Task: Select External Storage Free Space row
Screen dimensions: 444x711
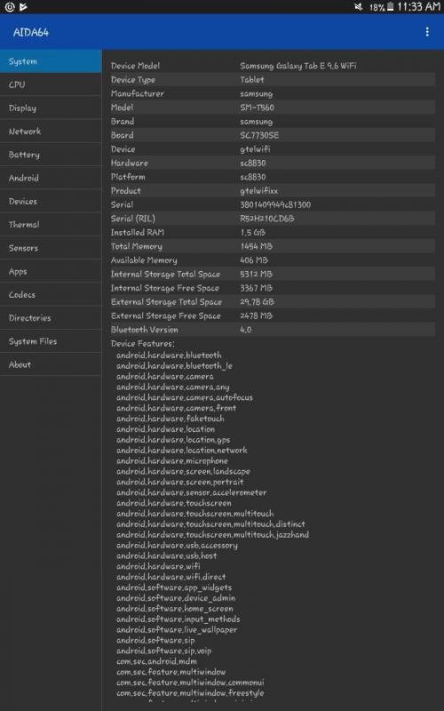Action: pos(273,316)
